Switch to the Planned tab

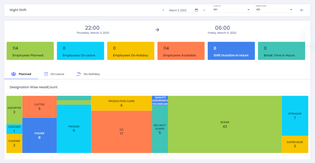[x=21, y=74]
